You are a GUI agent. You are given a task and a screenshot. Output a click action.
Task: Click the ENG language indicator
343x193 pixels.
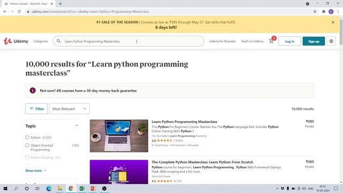pos(311,188)
